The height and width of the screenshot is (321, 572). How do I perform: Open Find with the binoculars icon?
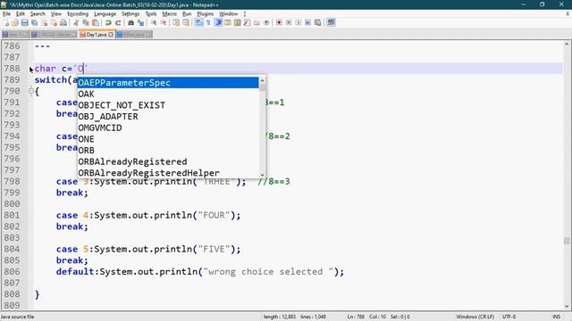(x=130, y=22)
